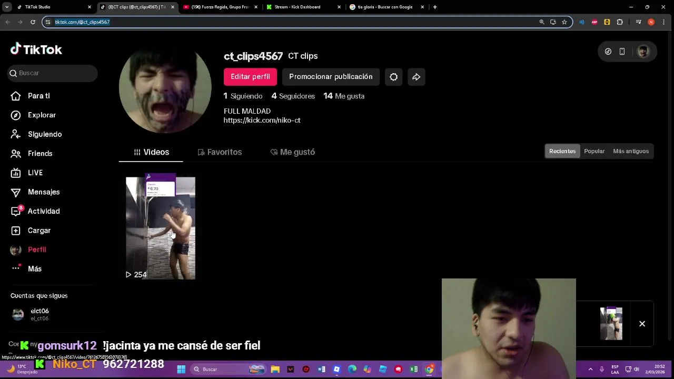
Task: Open Chrome profile N avatar
Action: point(651,22)
